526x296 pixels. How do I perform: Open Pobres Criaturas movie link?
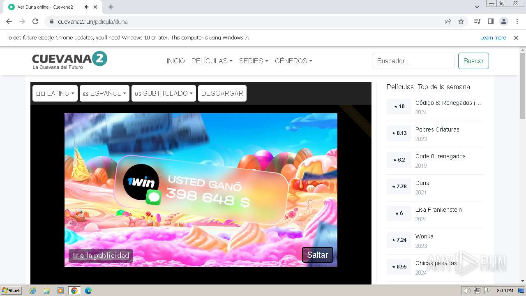click(437, 129)
